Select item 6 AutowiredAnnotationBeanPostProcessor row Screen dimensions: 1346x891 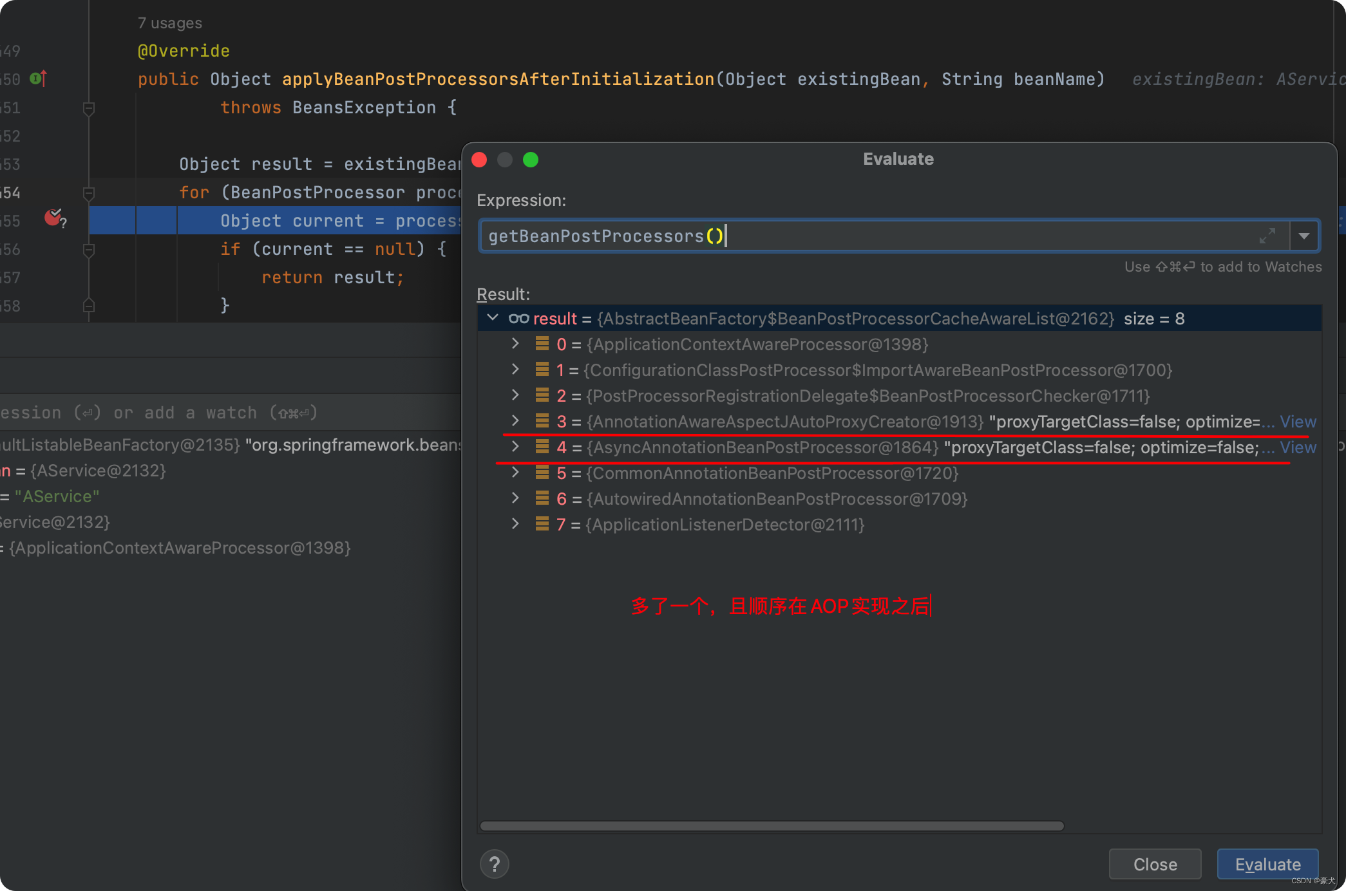pyautogui.click(x=773, y=499)
